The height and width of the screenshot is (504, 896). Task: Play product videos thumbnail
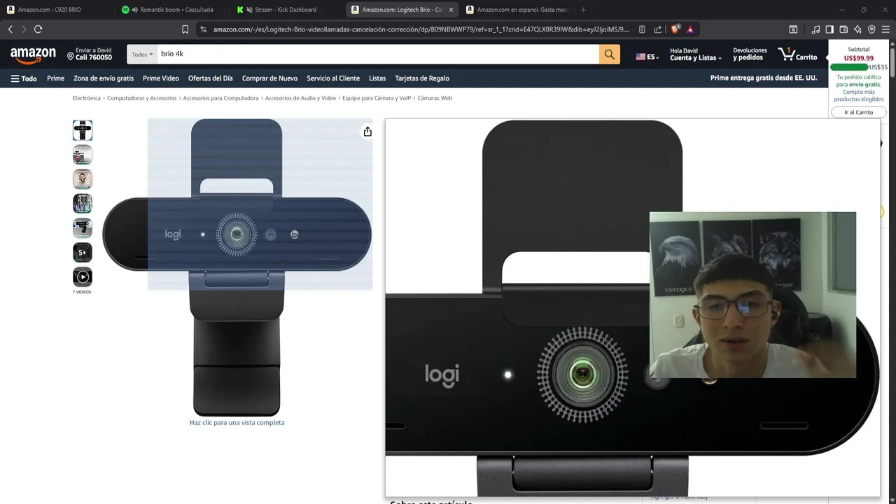[83, 276]
